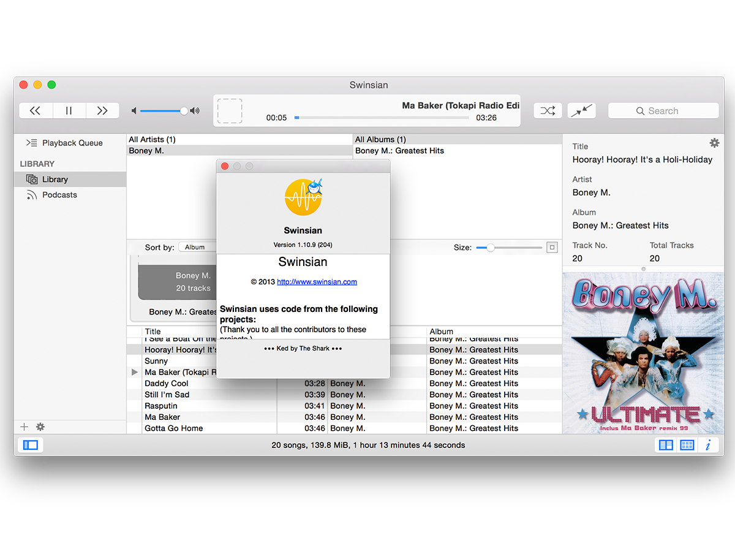The width and height of the screenshot is (735, 535).
Task: Click the Playback Queue list icon
Action: coord(32,143)
